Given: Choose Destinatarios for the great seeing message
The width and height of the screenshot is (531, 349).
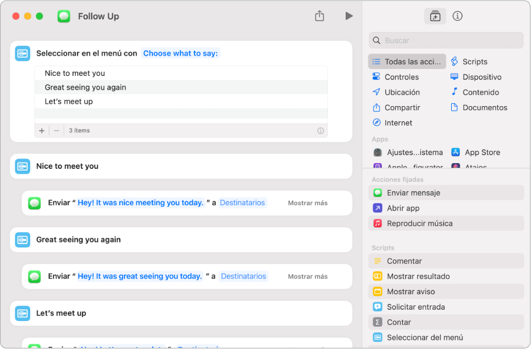Looking at the screenshot, I should [x=244, y=276].
